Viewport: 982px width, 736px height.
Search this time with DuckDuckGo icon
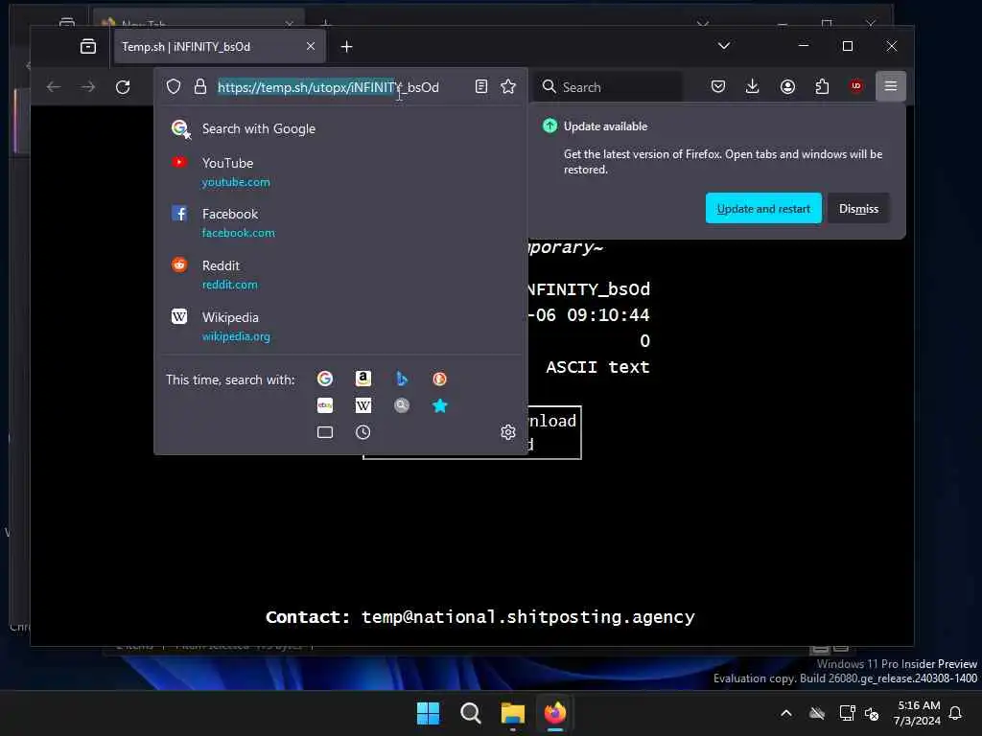coord(439,379)
